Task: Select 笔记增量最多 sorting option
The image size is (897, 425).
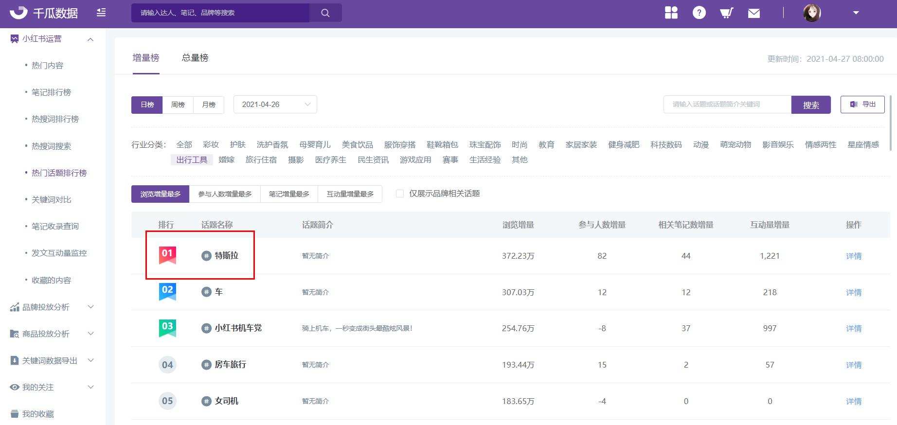Action: coord(289,194)
